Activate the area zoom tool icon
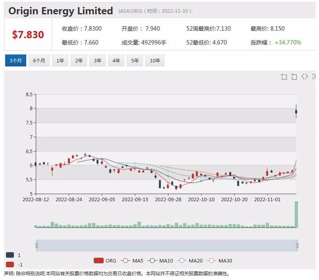Image resolution: width=319 pixels, height=280 pixels. [x=284, y=77]
